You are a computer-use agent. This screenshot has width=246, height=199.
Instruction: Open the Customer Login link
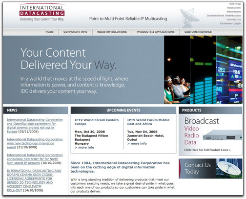(x=230, y=23)
